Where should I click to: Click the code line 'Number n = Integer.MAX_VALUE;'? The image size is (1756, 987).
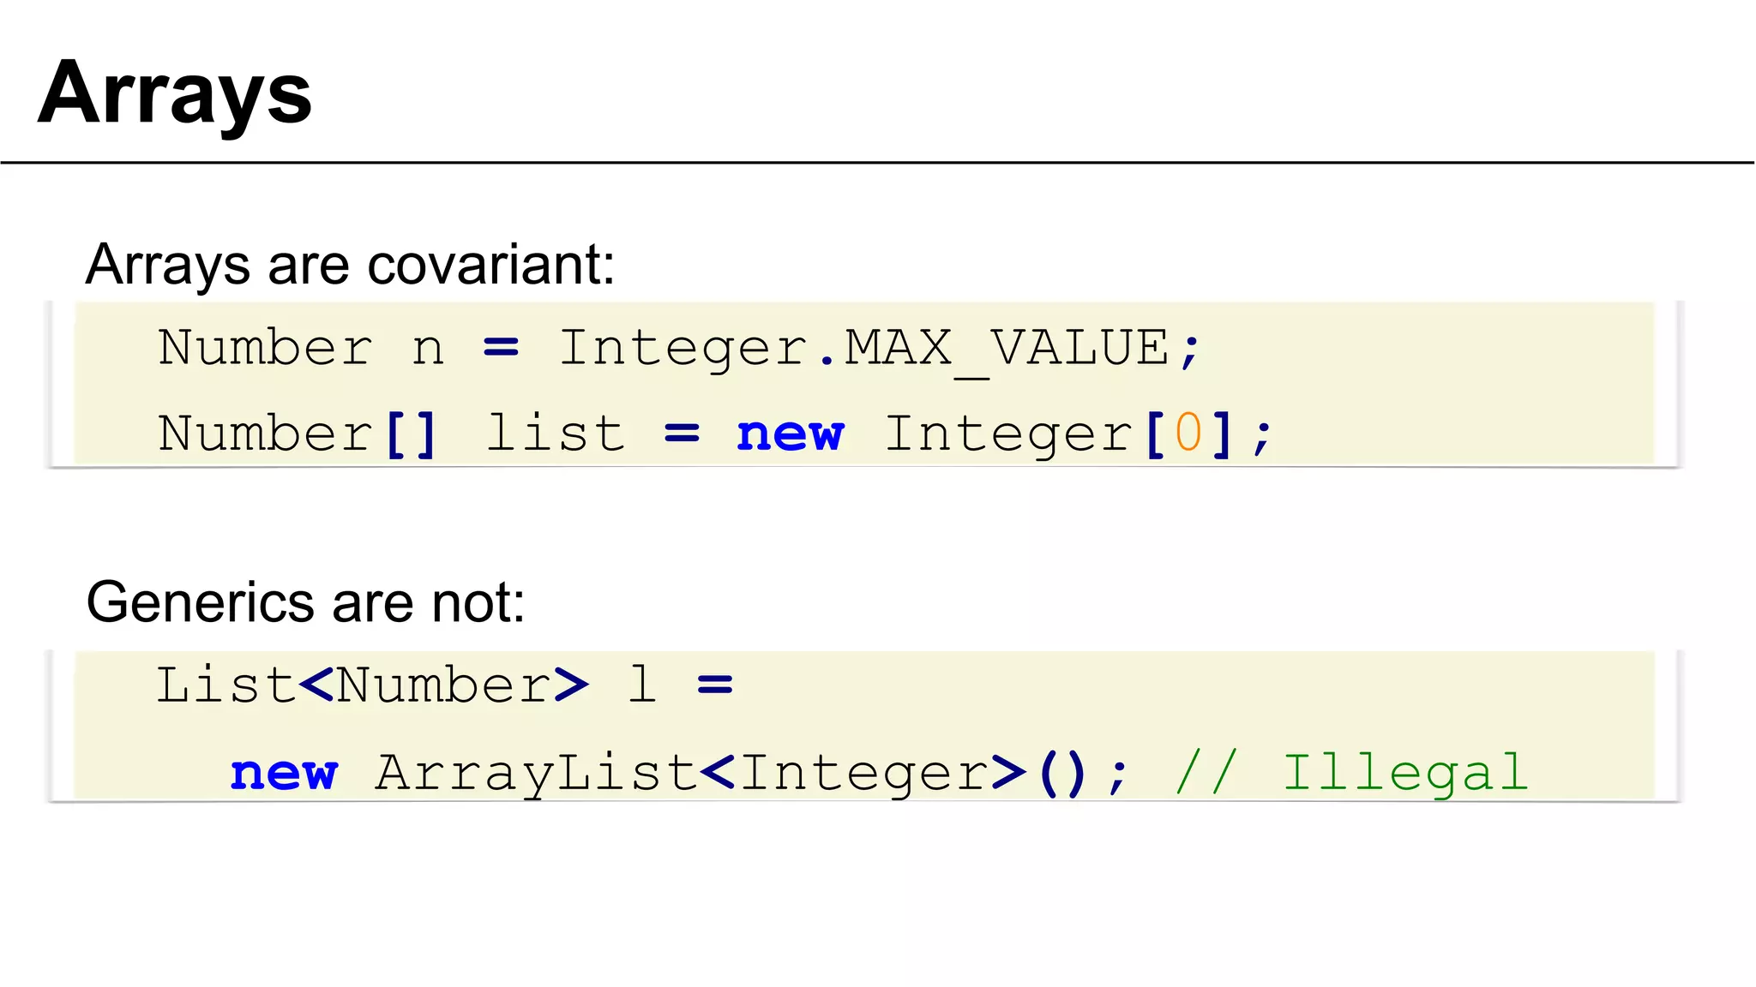[679, 350]
